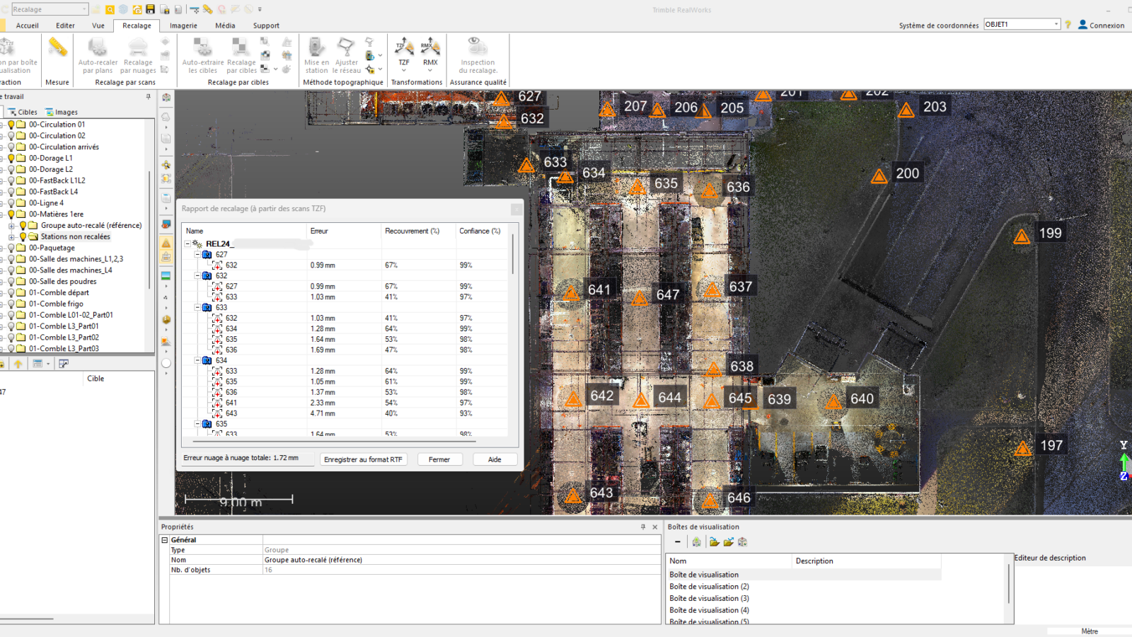Screen dimensions: 1132x637
Task: Close the report with Fermer button
Action: [x=439, y=459]
